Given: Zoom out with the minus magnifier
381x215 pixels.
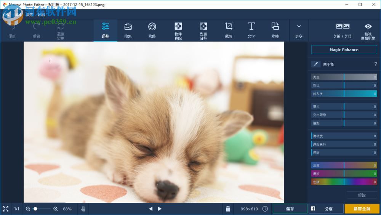Looking at the screenshot, I should pyautogui.click(x=28, y=209).
